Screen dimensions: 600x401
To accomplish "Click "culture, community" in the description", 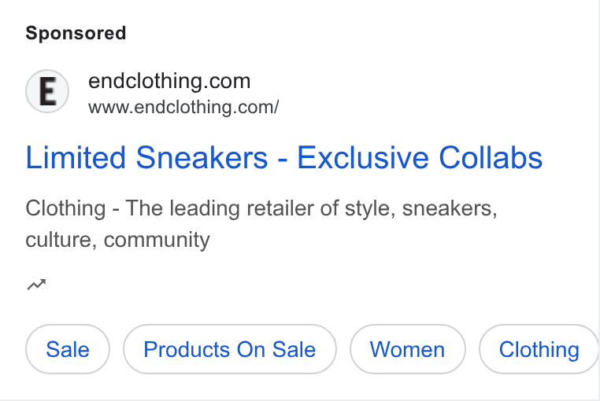I will click(118, 240).
